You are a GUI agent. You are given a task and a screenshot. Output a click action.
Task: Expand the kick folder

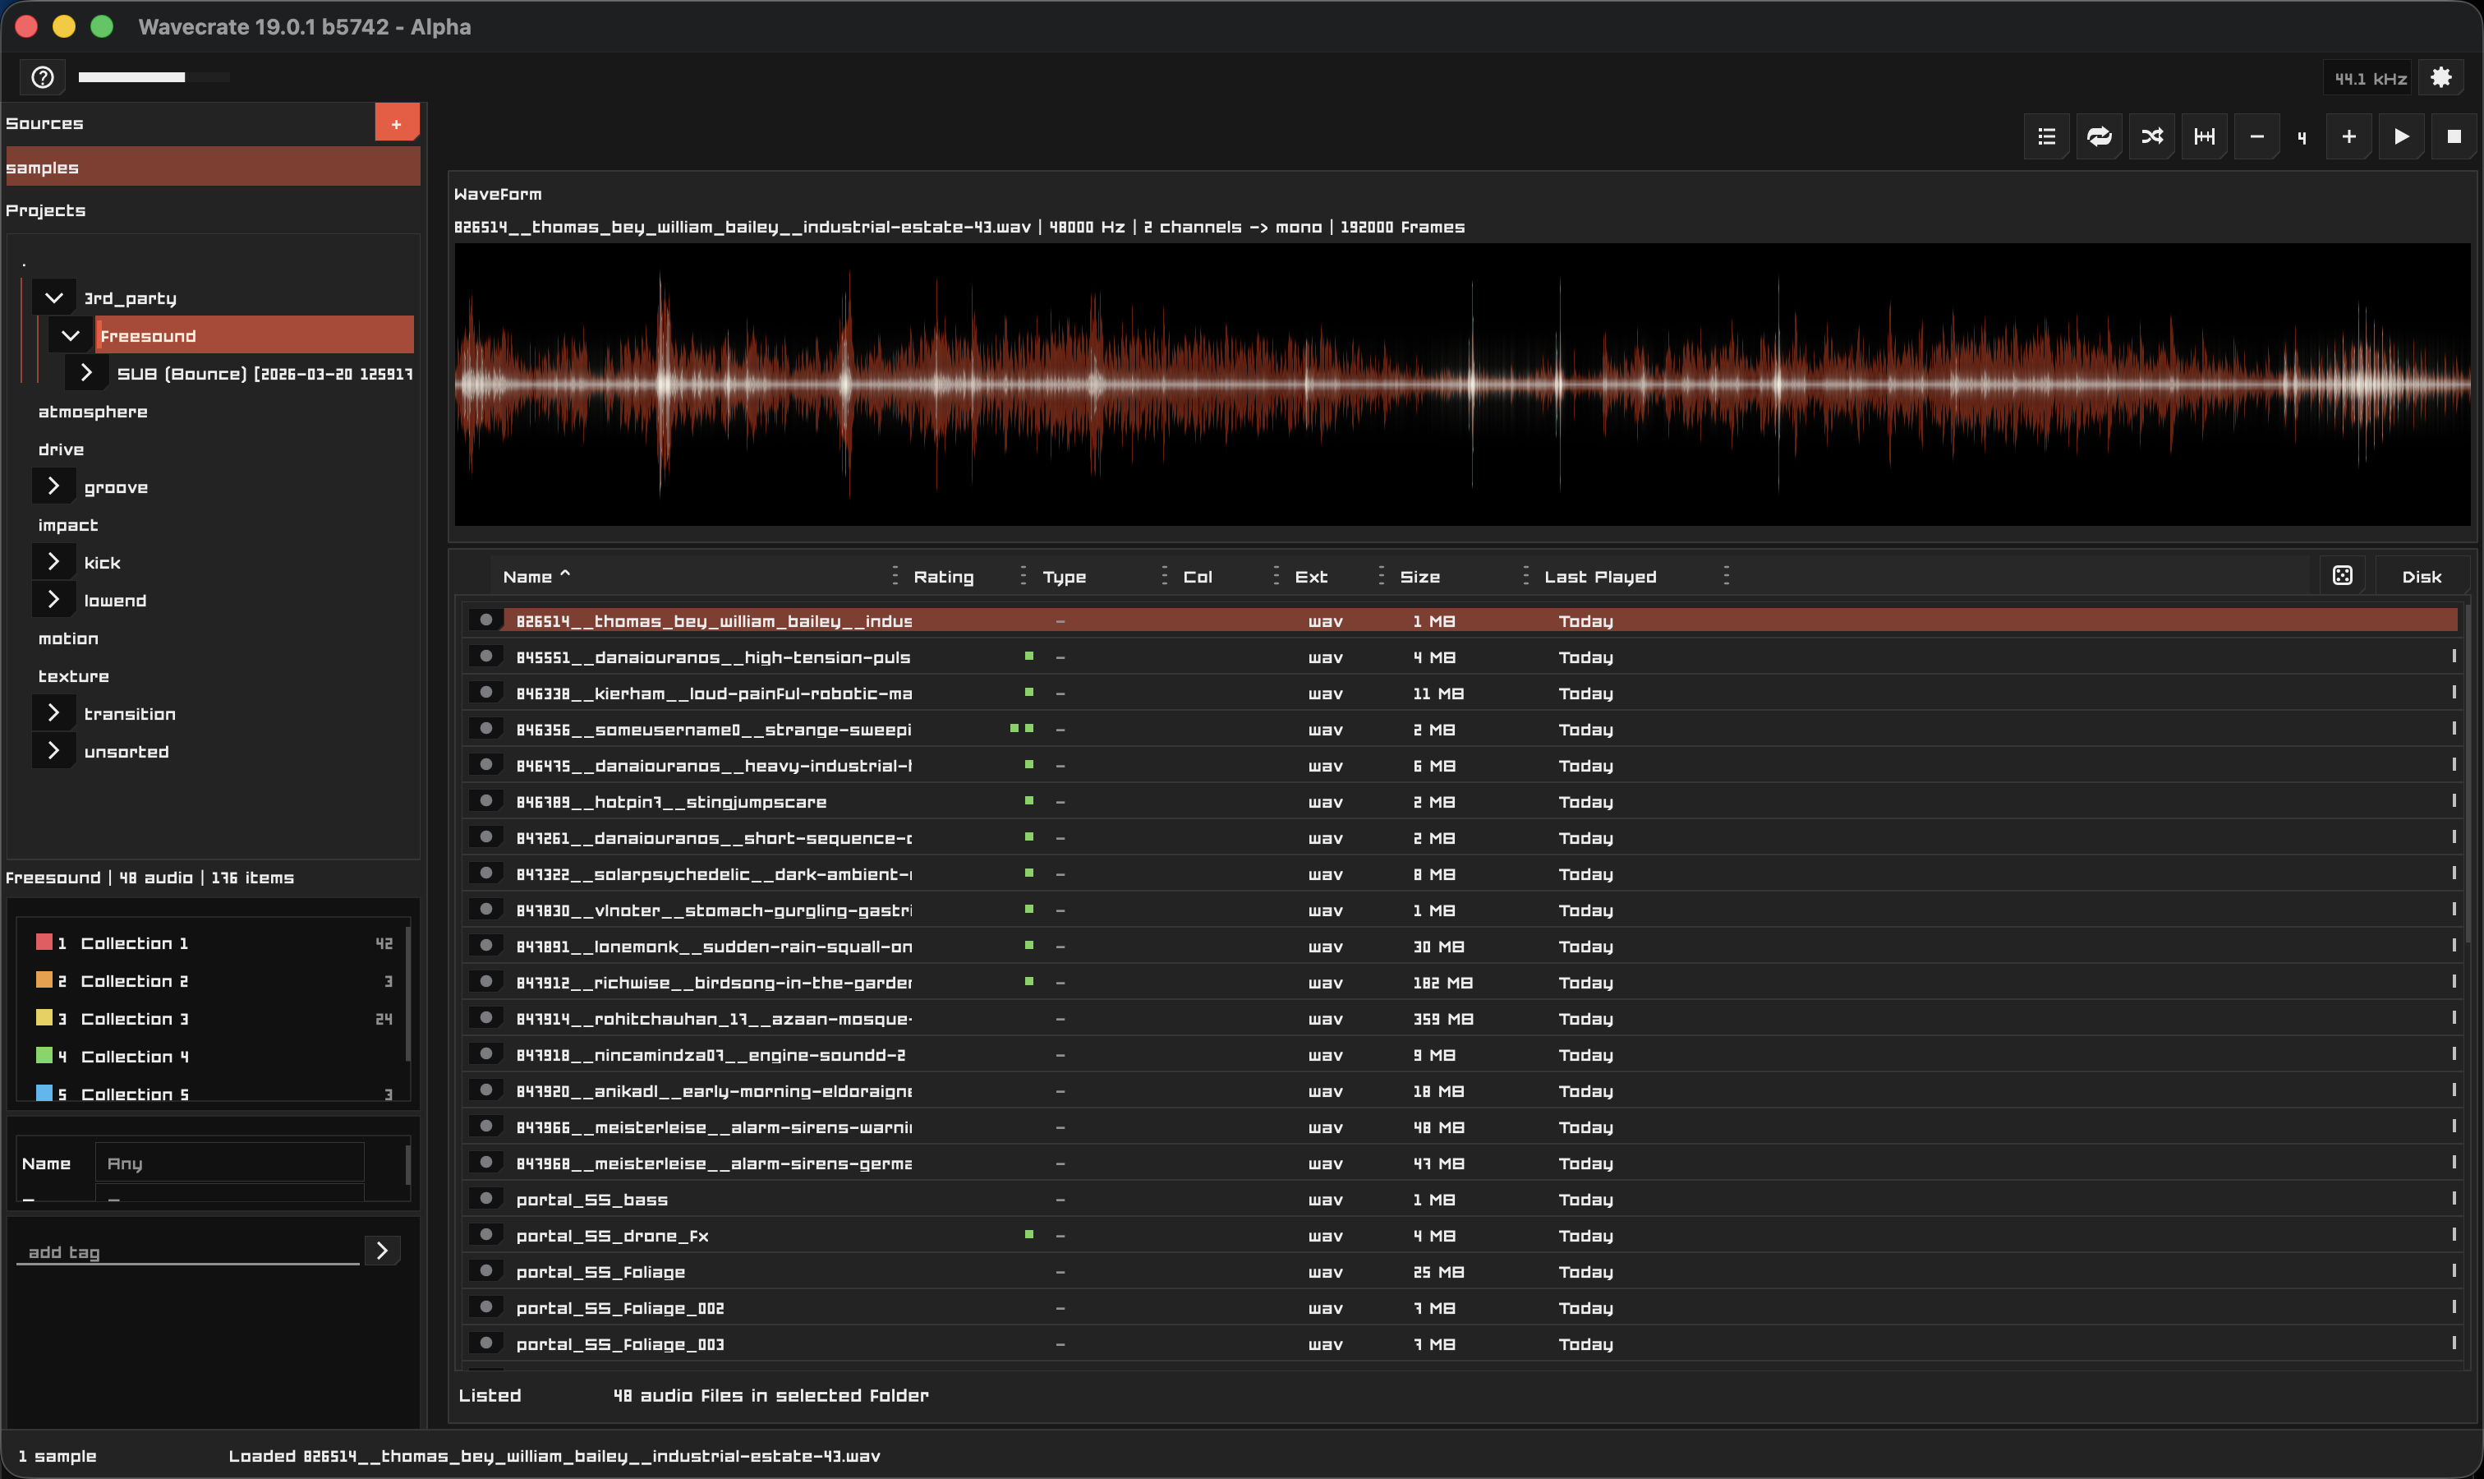point(54,562)
